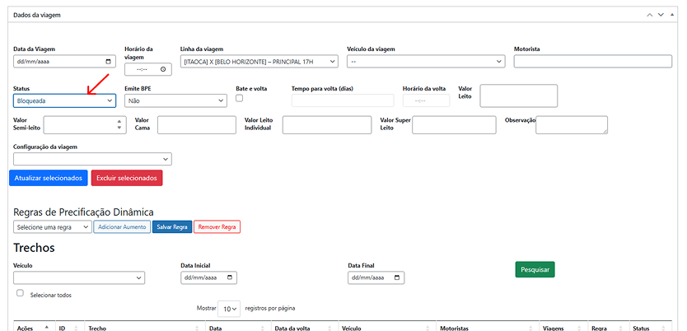This screenshot has height=331, width=687.
Task: Open the Status dropdown showing Bloqueada
Action: 64,100
